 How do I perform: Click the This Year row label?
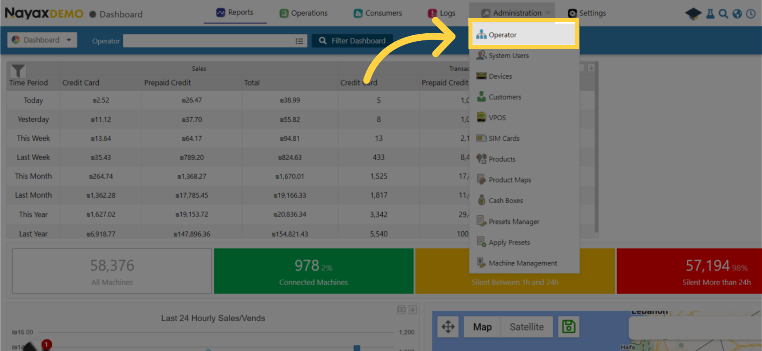coord(33,214)
